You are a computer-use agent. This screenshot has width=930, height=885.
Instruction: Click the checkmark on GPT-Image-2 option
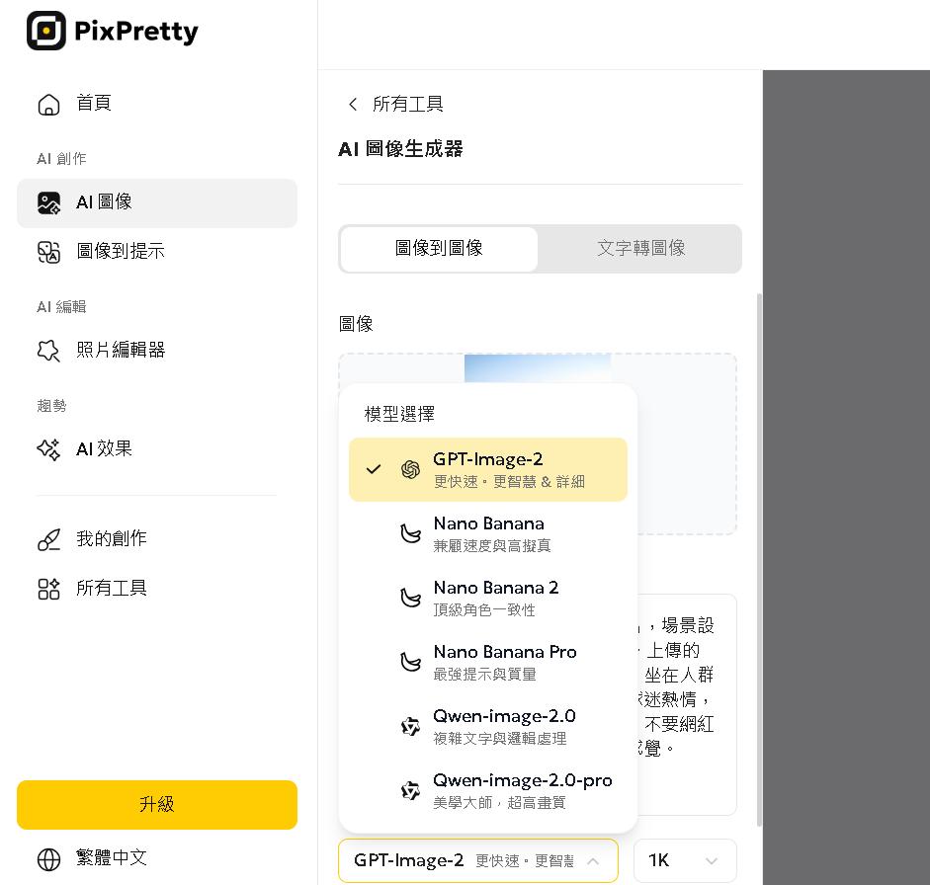click(373, 469)
